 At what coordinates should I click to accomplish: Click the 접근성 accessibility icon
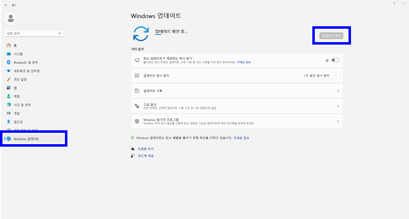point(8,121)
